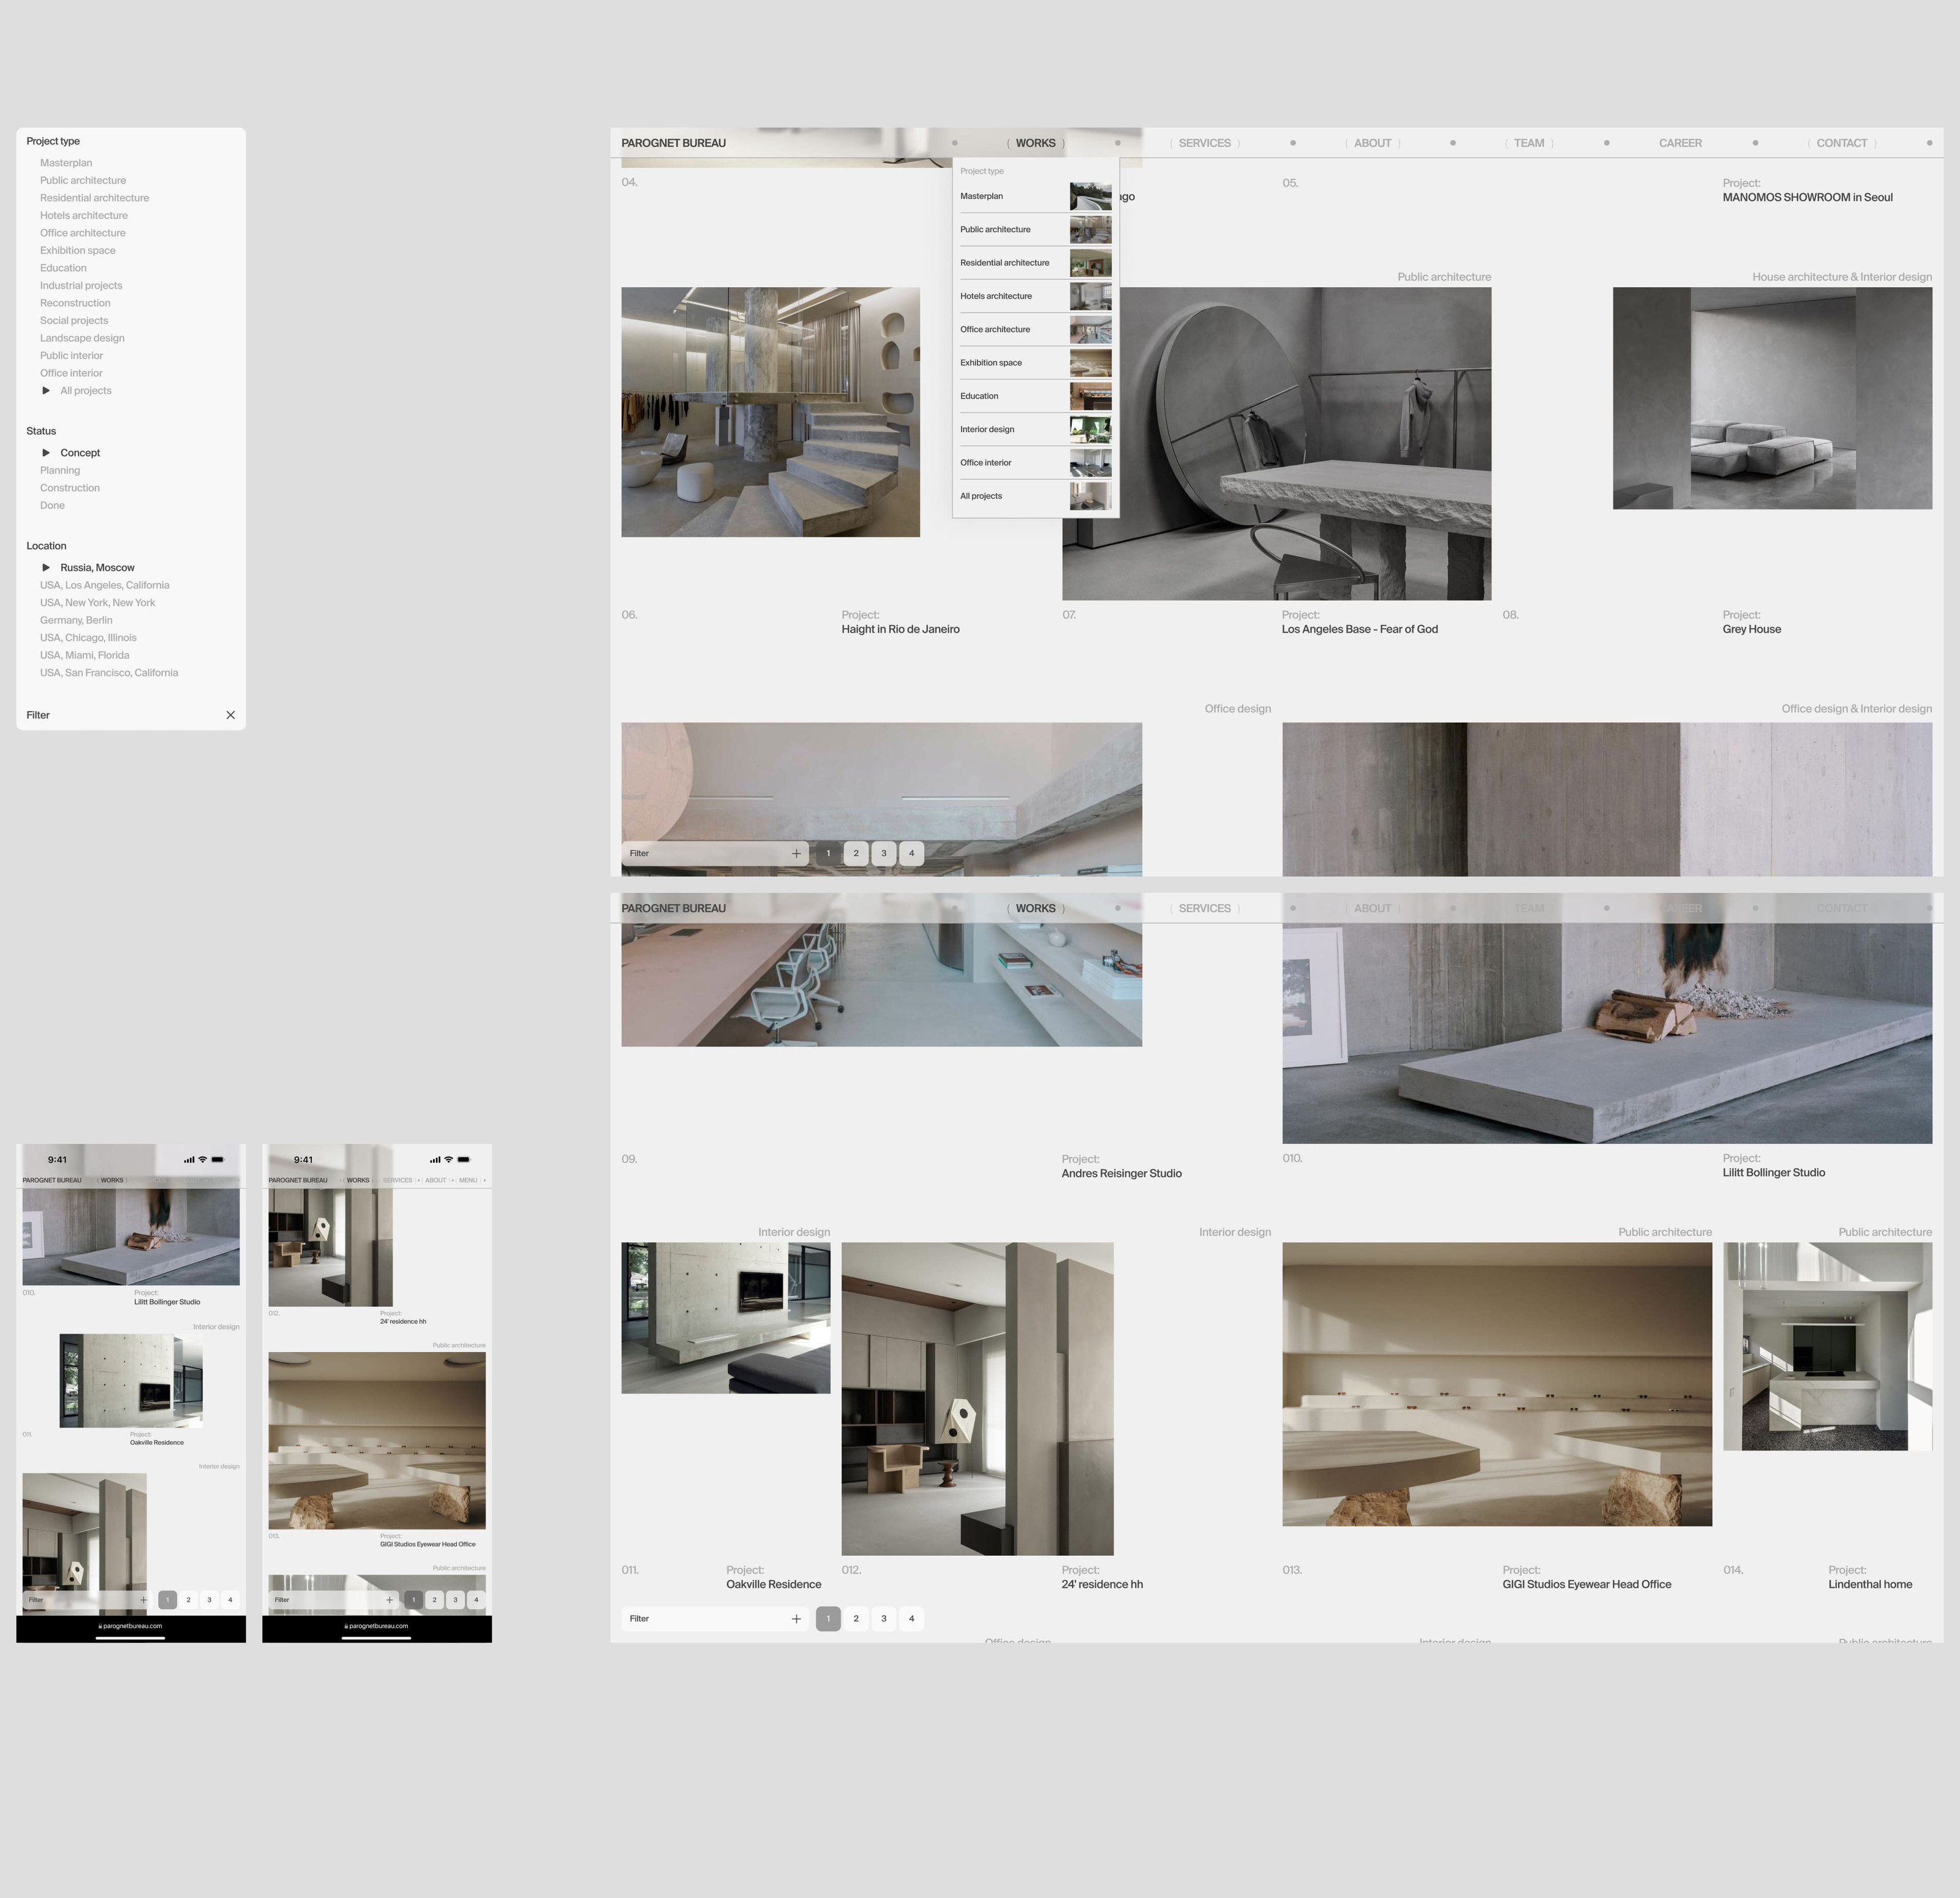Choose the Germany, Berlin location filter
This screenshot has height=1898, width=1960.
coord(76,621)
